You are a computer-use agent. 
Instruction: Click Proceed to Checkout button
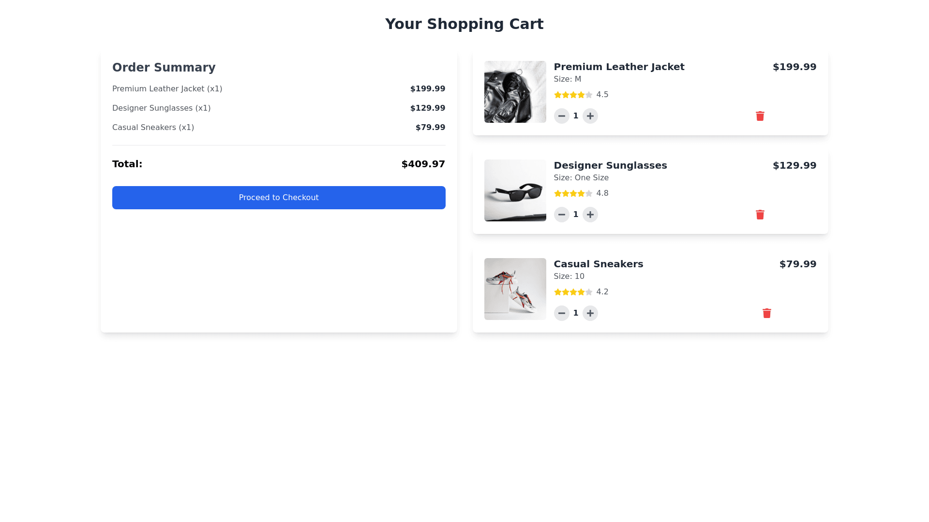(279, 198)
